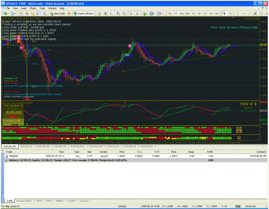Switch to the EURUSD,M30 chart tab

(x=96, y=146)
